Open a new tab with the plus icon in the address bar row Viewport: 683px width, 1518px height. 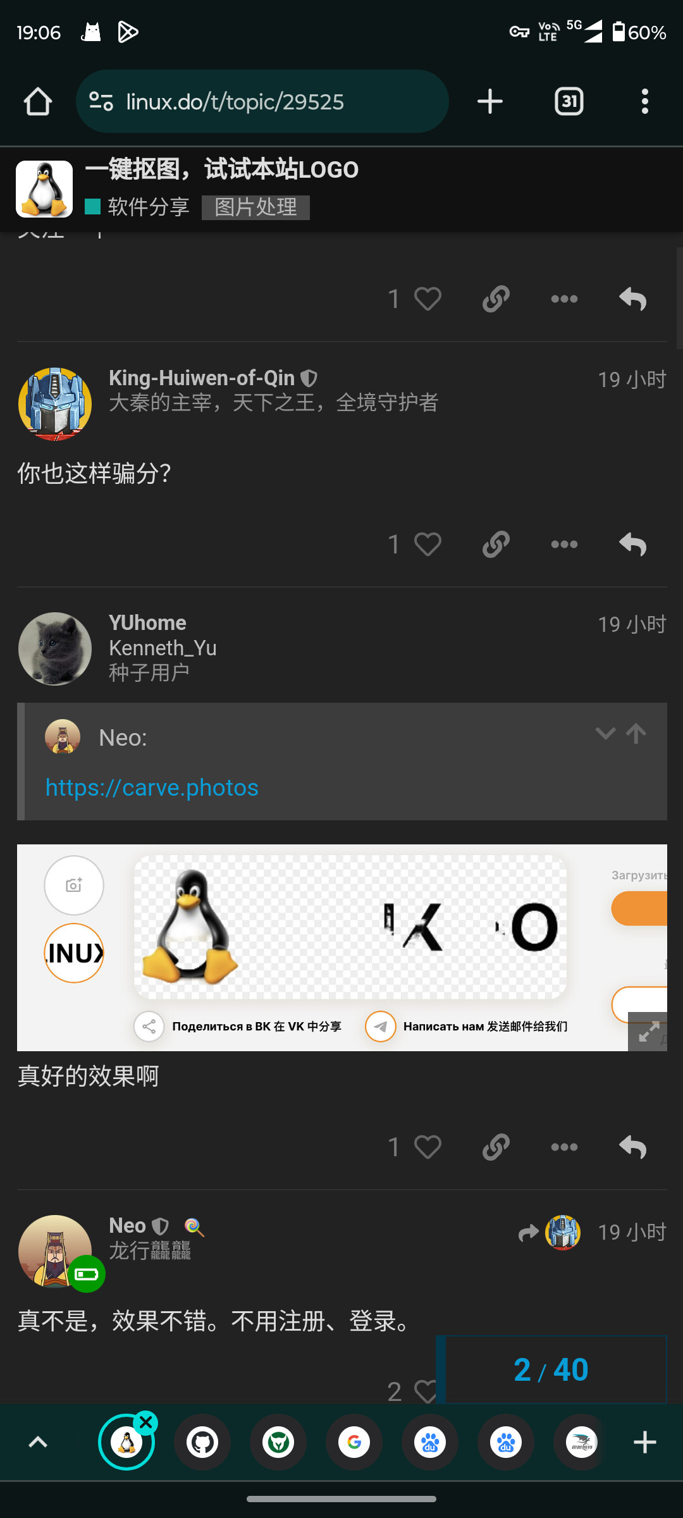pyautogui.click(x=490, y=102)
